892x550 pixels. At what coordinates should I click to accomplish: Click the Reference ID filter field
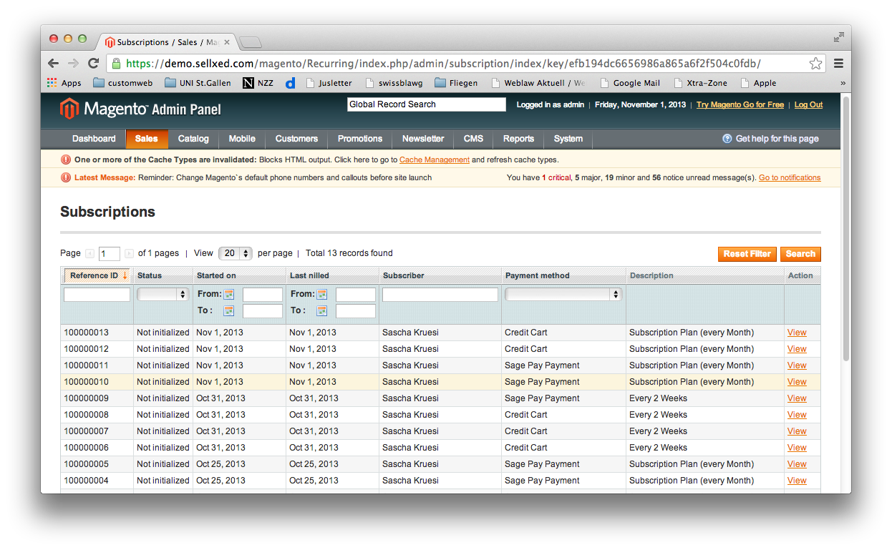coord(97,295)
